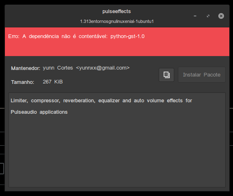233x196 pixels.
Task: Minimize the pulseeffects window
Action: [x=195, y=16]
